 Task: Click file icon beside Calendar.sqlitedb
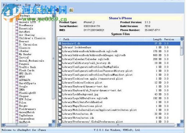60,59
